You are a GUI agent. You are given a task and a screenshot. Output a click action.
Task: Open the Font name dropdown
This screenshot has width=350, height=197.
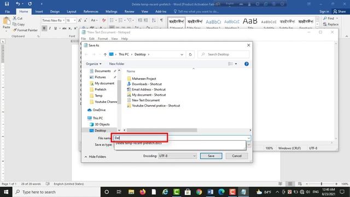coord(63,20)
